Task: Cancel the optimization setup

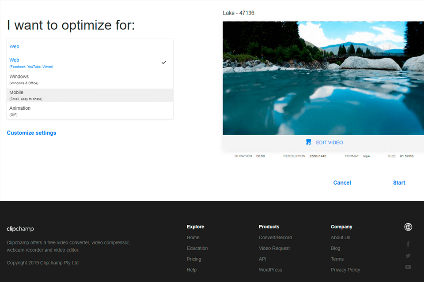Action: (342, 182)
